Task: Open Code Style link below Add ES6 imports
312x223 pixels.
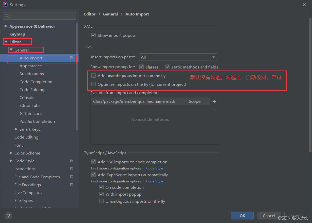Action: tap(155, 168)
